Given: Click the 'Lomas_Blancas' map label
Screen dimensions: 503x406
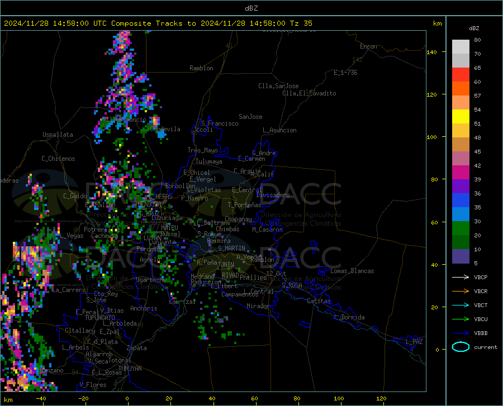Looking at the screenshot, I should coord(352,271).
